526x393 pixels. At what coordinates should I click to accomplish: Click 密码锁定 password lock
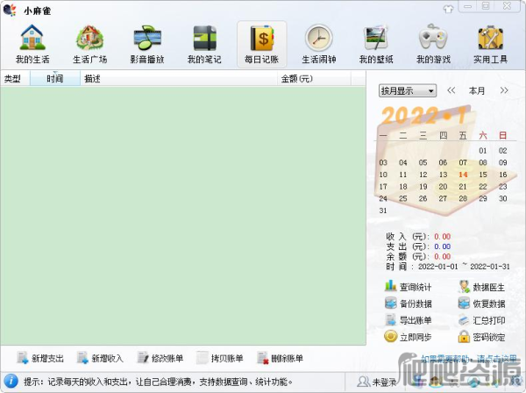[x=481, y=337]
